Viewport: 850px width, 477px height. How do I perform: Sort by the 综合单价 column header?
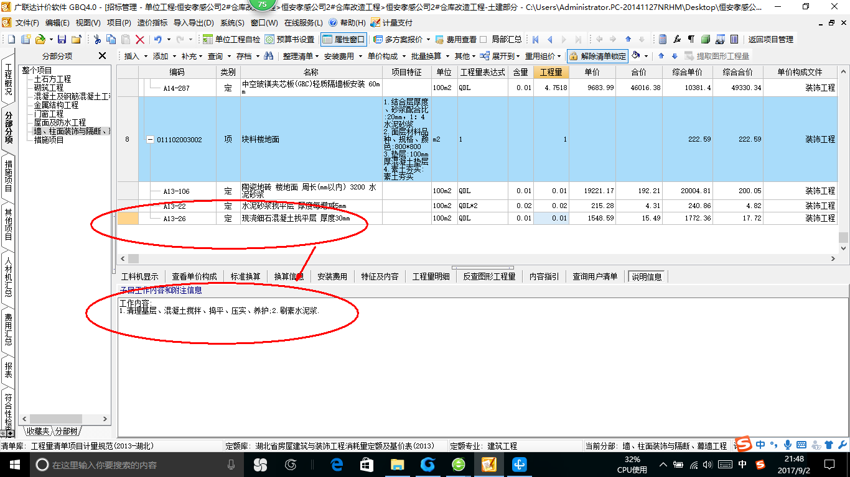[x=688, y=73]
